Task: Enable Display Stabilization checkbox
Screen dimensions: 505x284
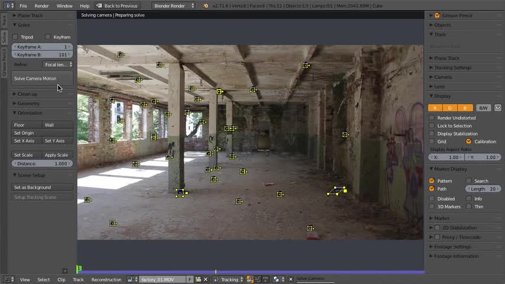Action: click(432, 134)
